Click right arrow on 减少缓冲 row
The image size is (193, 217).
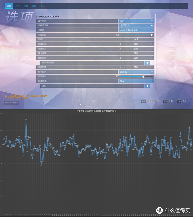coord(152,54)
